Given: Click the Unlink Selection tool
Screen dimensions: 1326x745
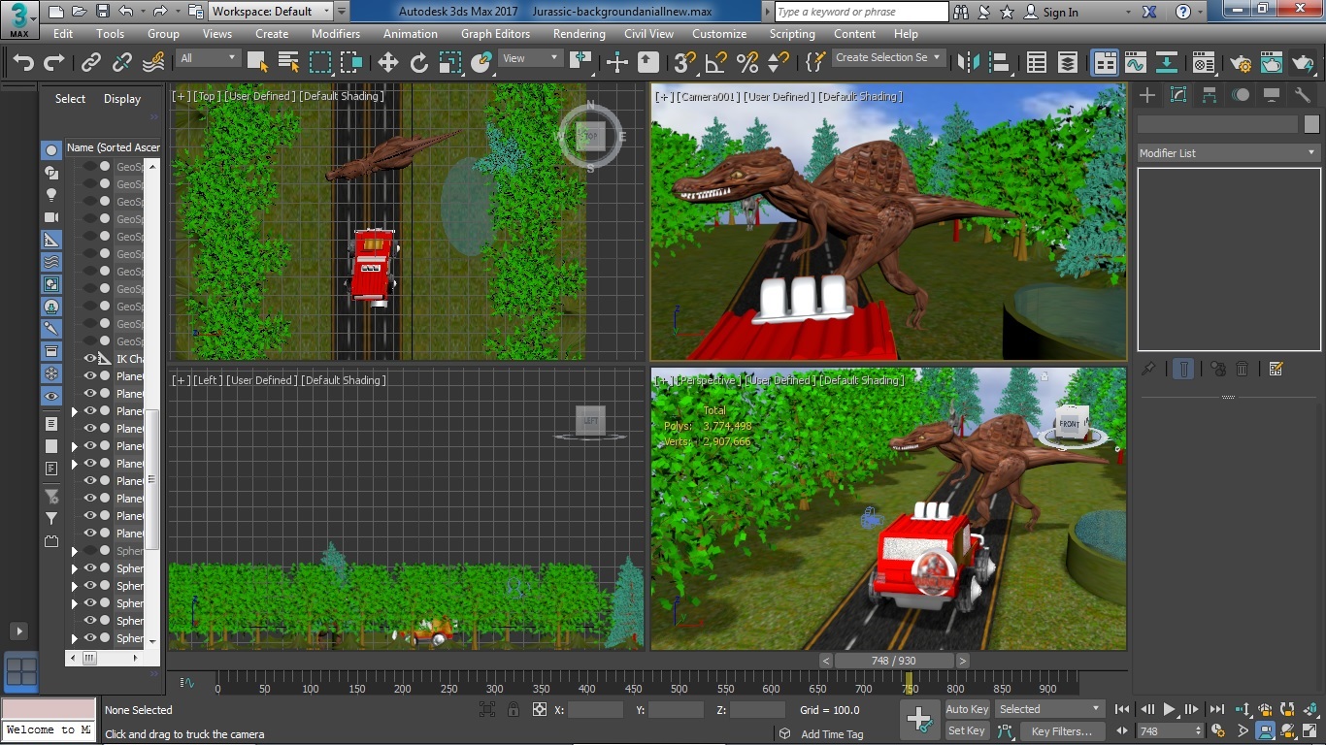Looking at the screenshot, I should pyautogui.click(x=122, y=63).
